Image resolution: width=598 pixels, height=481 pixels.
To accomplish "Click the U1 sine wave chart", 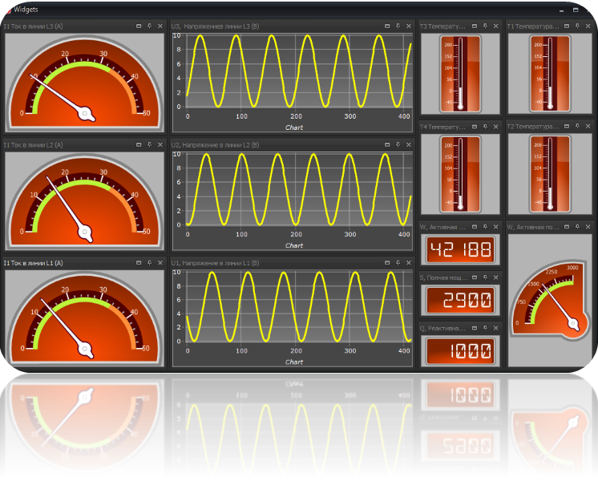I will (293, 318).
